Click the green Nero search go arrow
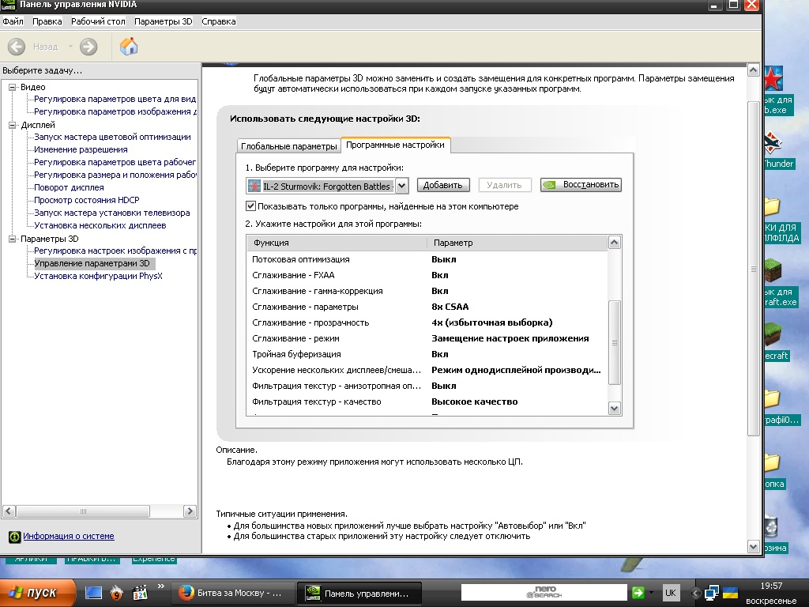This screenshot has width=809, height=607. pyautogui.click(x=638, y=593)
